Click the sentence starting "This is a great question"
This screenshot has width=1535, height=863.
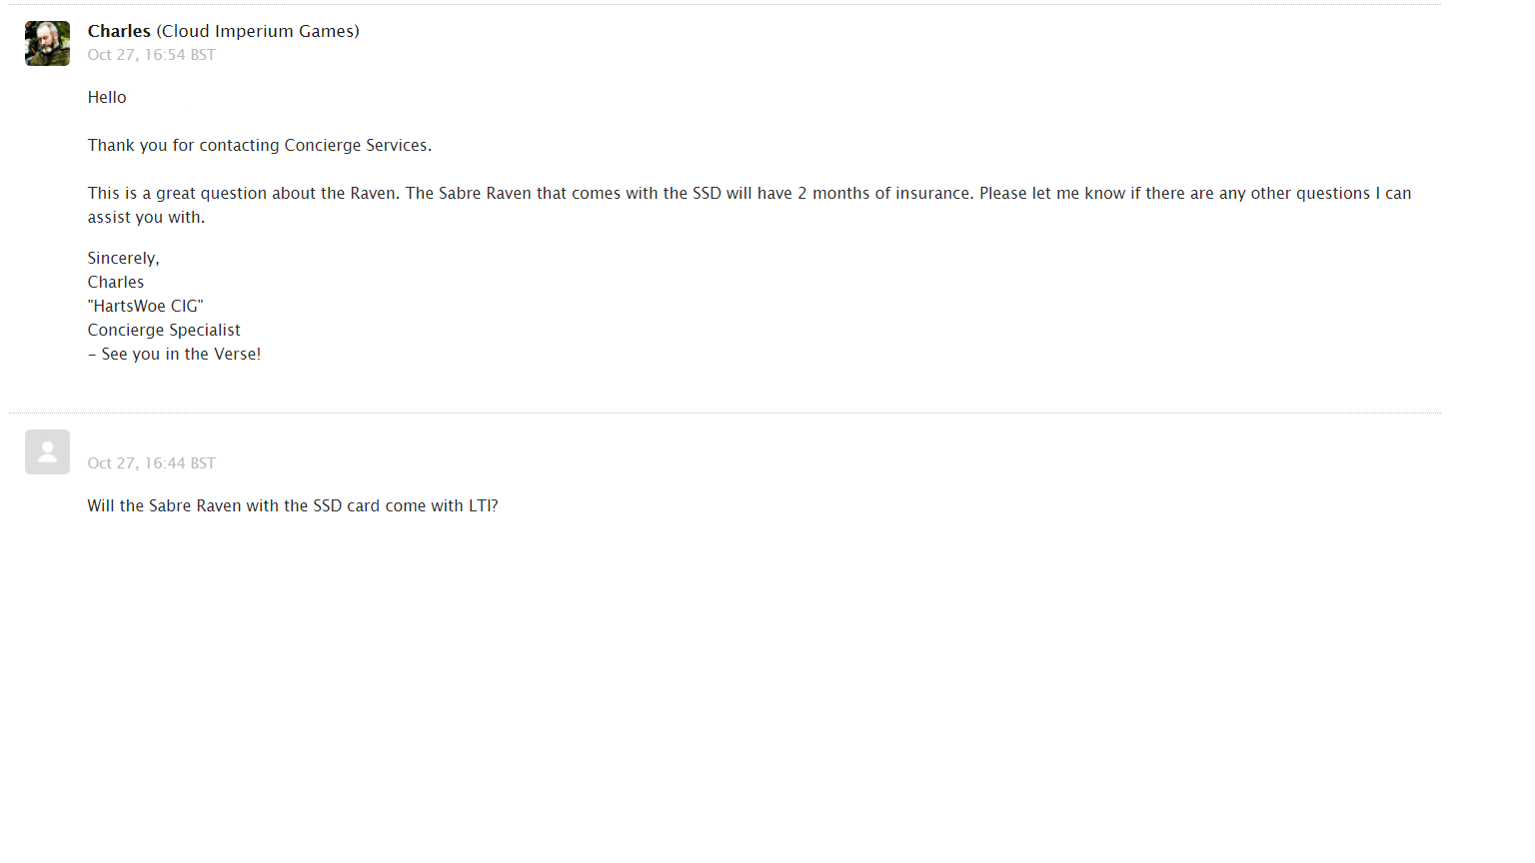point(242,194)
